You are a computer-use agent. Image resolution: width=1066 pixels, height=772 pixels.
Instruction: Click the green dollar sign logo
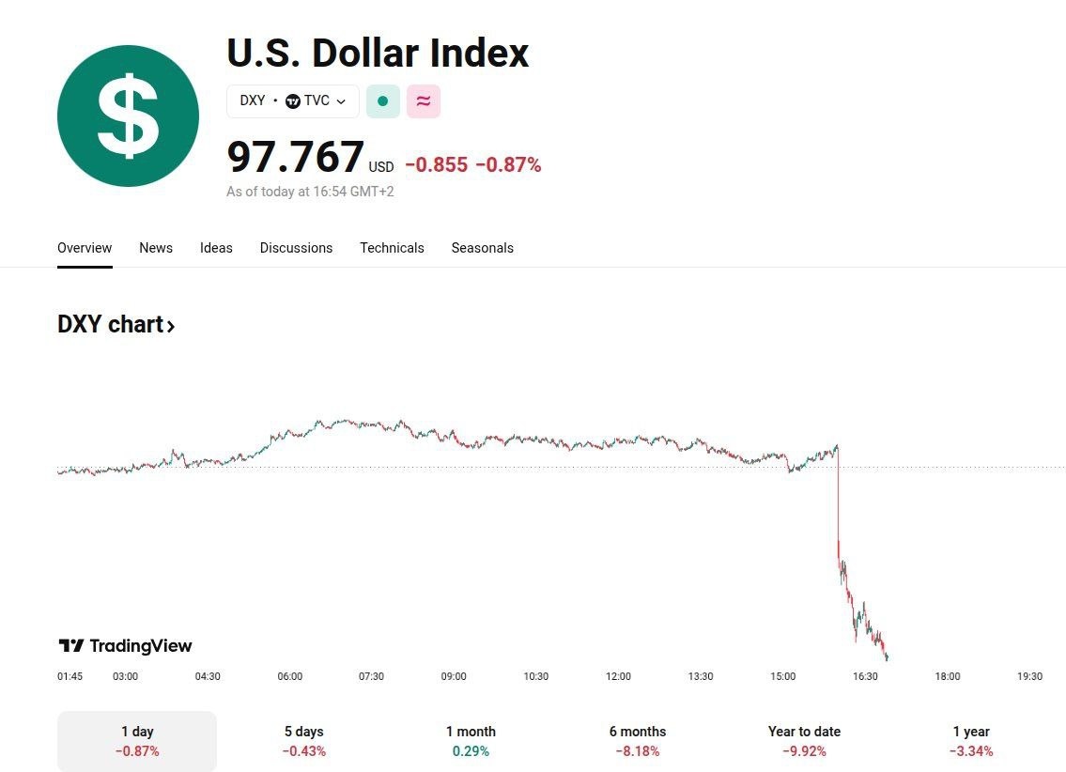pos(128,116)
